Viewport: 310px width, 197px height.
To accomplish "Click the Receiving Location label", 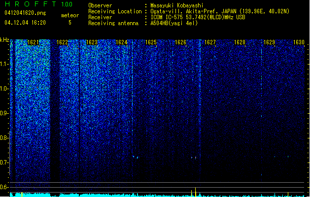I will pos(115,11).
